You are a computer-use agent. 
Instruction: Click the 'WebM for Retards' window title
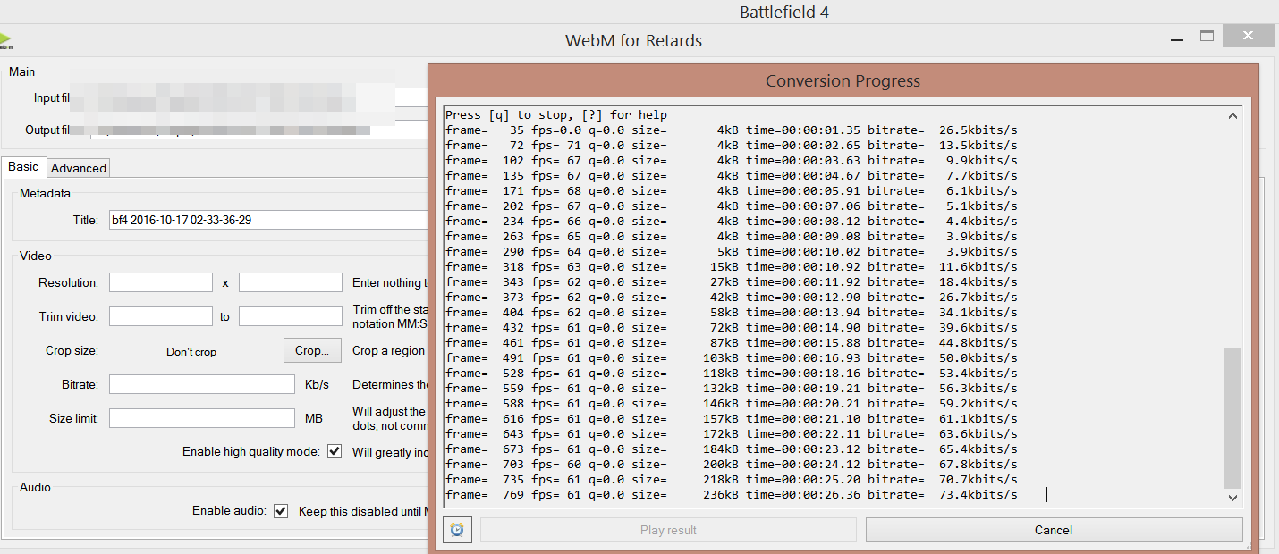[633, 40]
